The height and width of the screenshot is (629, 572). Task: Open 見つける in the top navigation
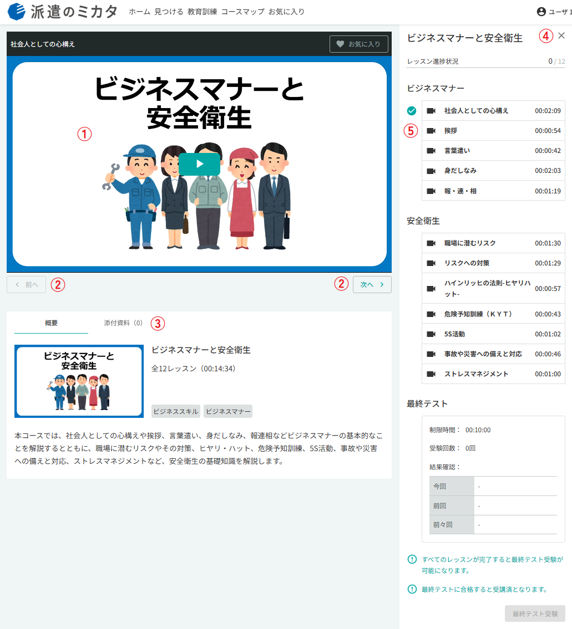pyautogui.click(x=169, y=12)
